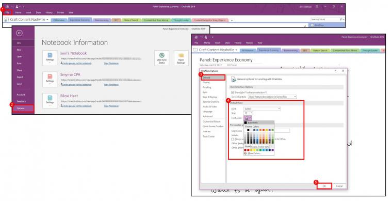
Task: Toggle Show Mini Toolbar on selection checkbox
Action: 233,92
